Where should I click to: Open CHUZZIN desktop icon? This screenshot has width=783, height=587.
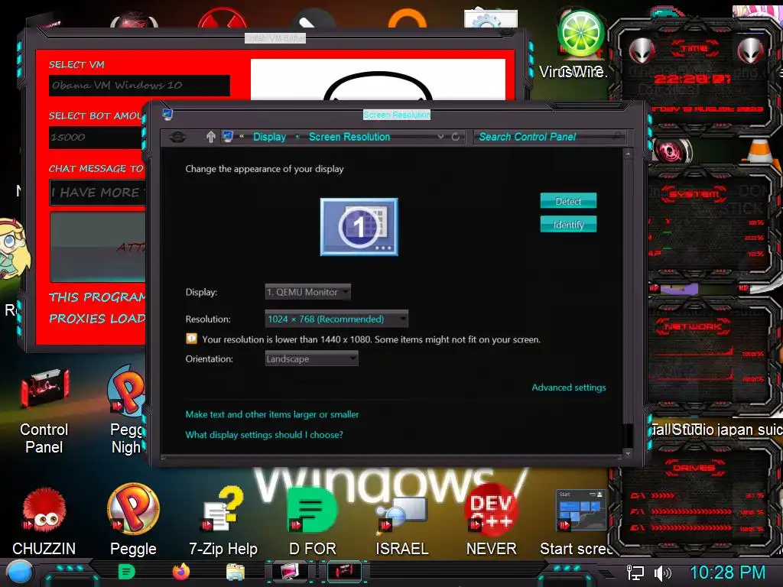coord(44,521)
